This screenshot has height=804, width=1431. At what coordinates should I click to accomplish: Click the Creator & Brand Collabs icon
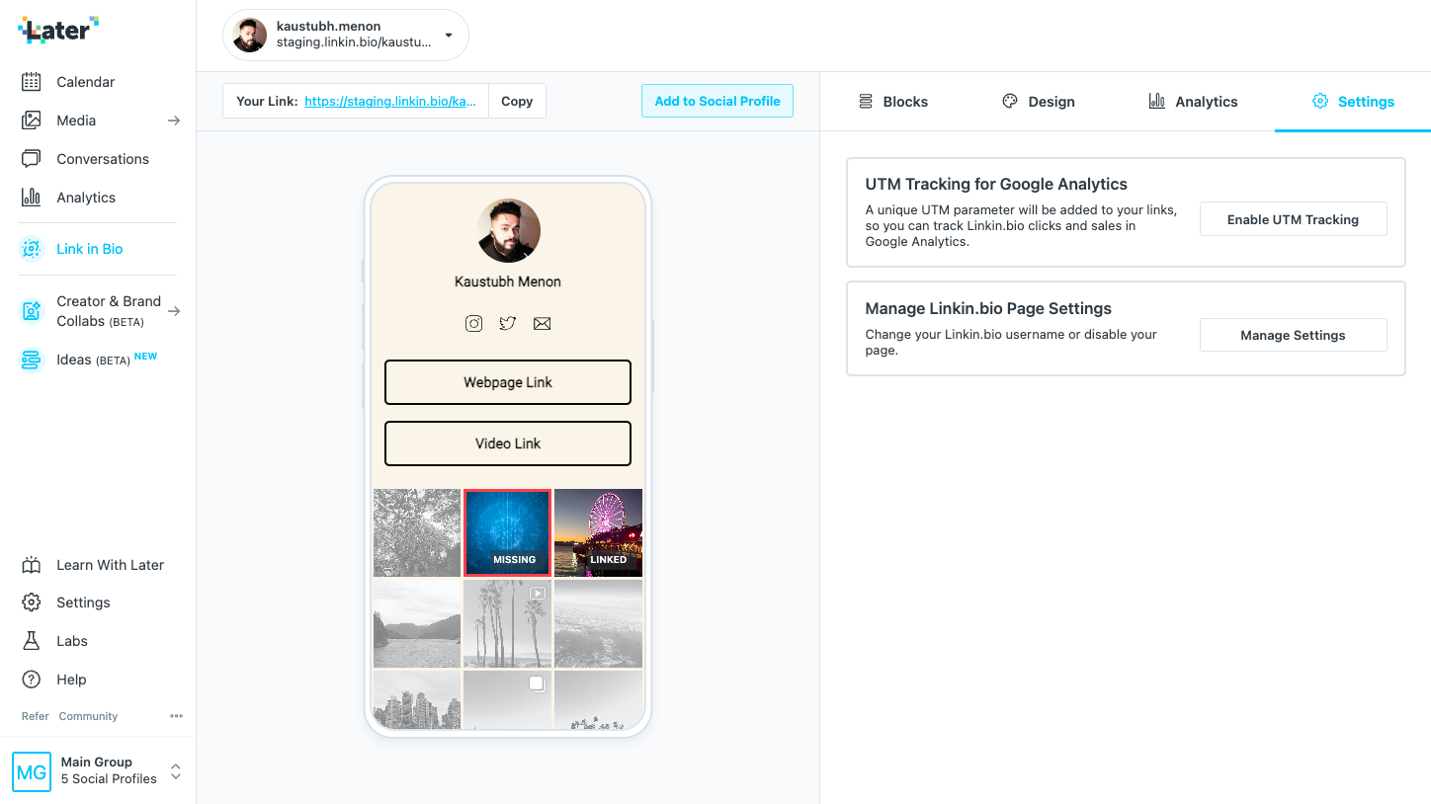coord(32,311)
